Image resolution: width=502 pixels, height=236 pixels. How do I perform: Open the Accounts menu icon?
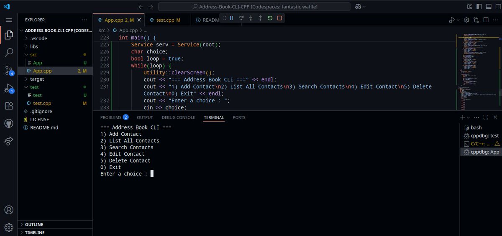(x=9, y=210)
